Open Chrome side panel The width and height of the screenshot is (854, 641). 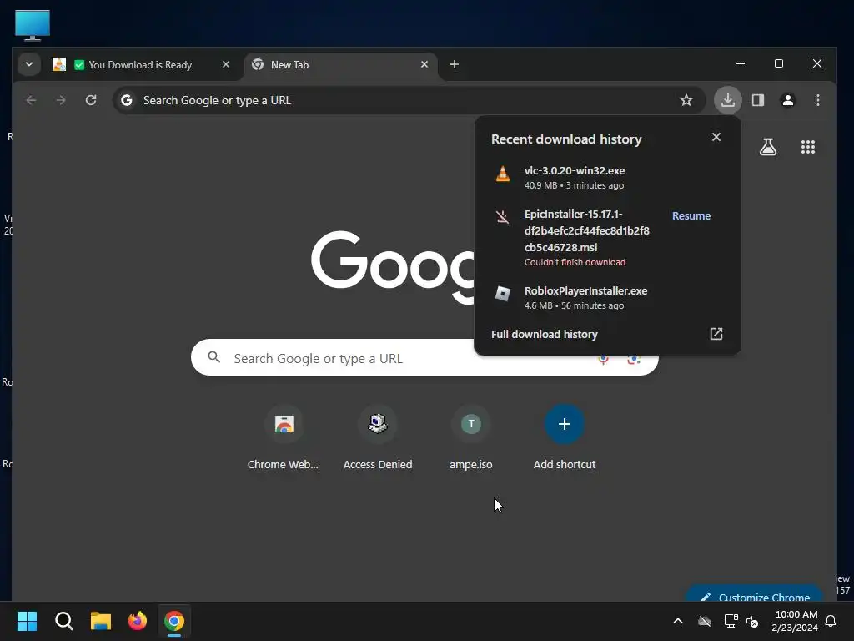[758, 100]
